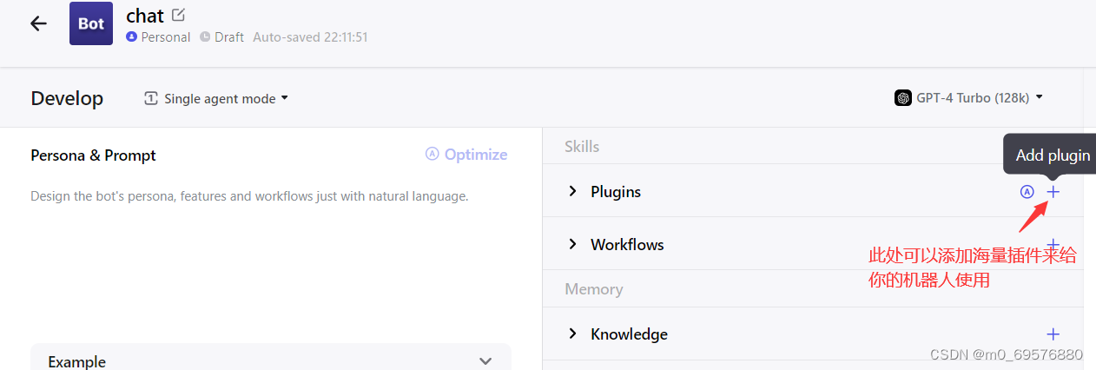Click the auto-add plugin circle icon

1027,192
